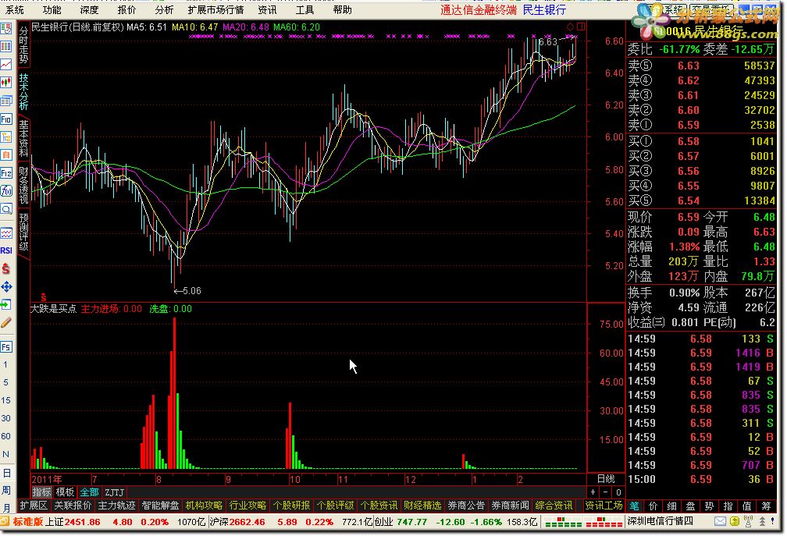Switch to 1-minute period
Image resolution: width=787 pixels, height=536 pixels.
(5, 364)
